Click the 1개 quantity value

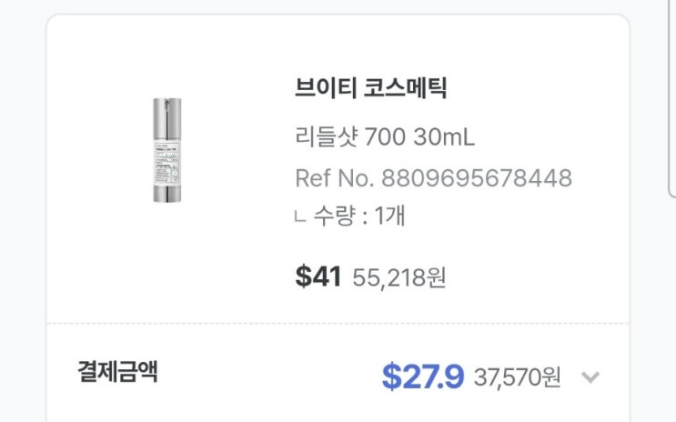coord(390,216)
